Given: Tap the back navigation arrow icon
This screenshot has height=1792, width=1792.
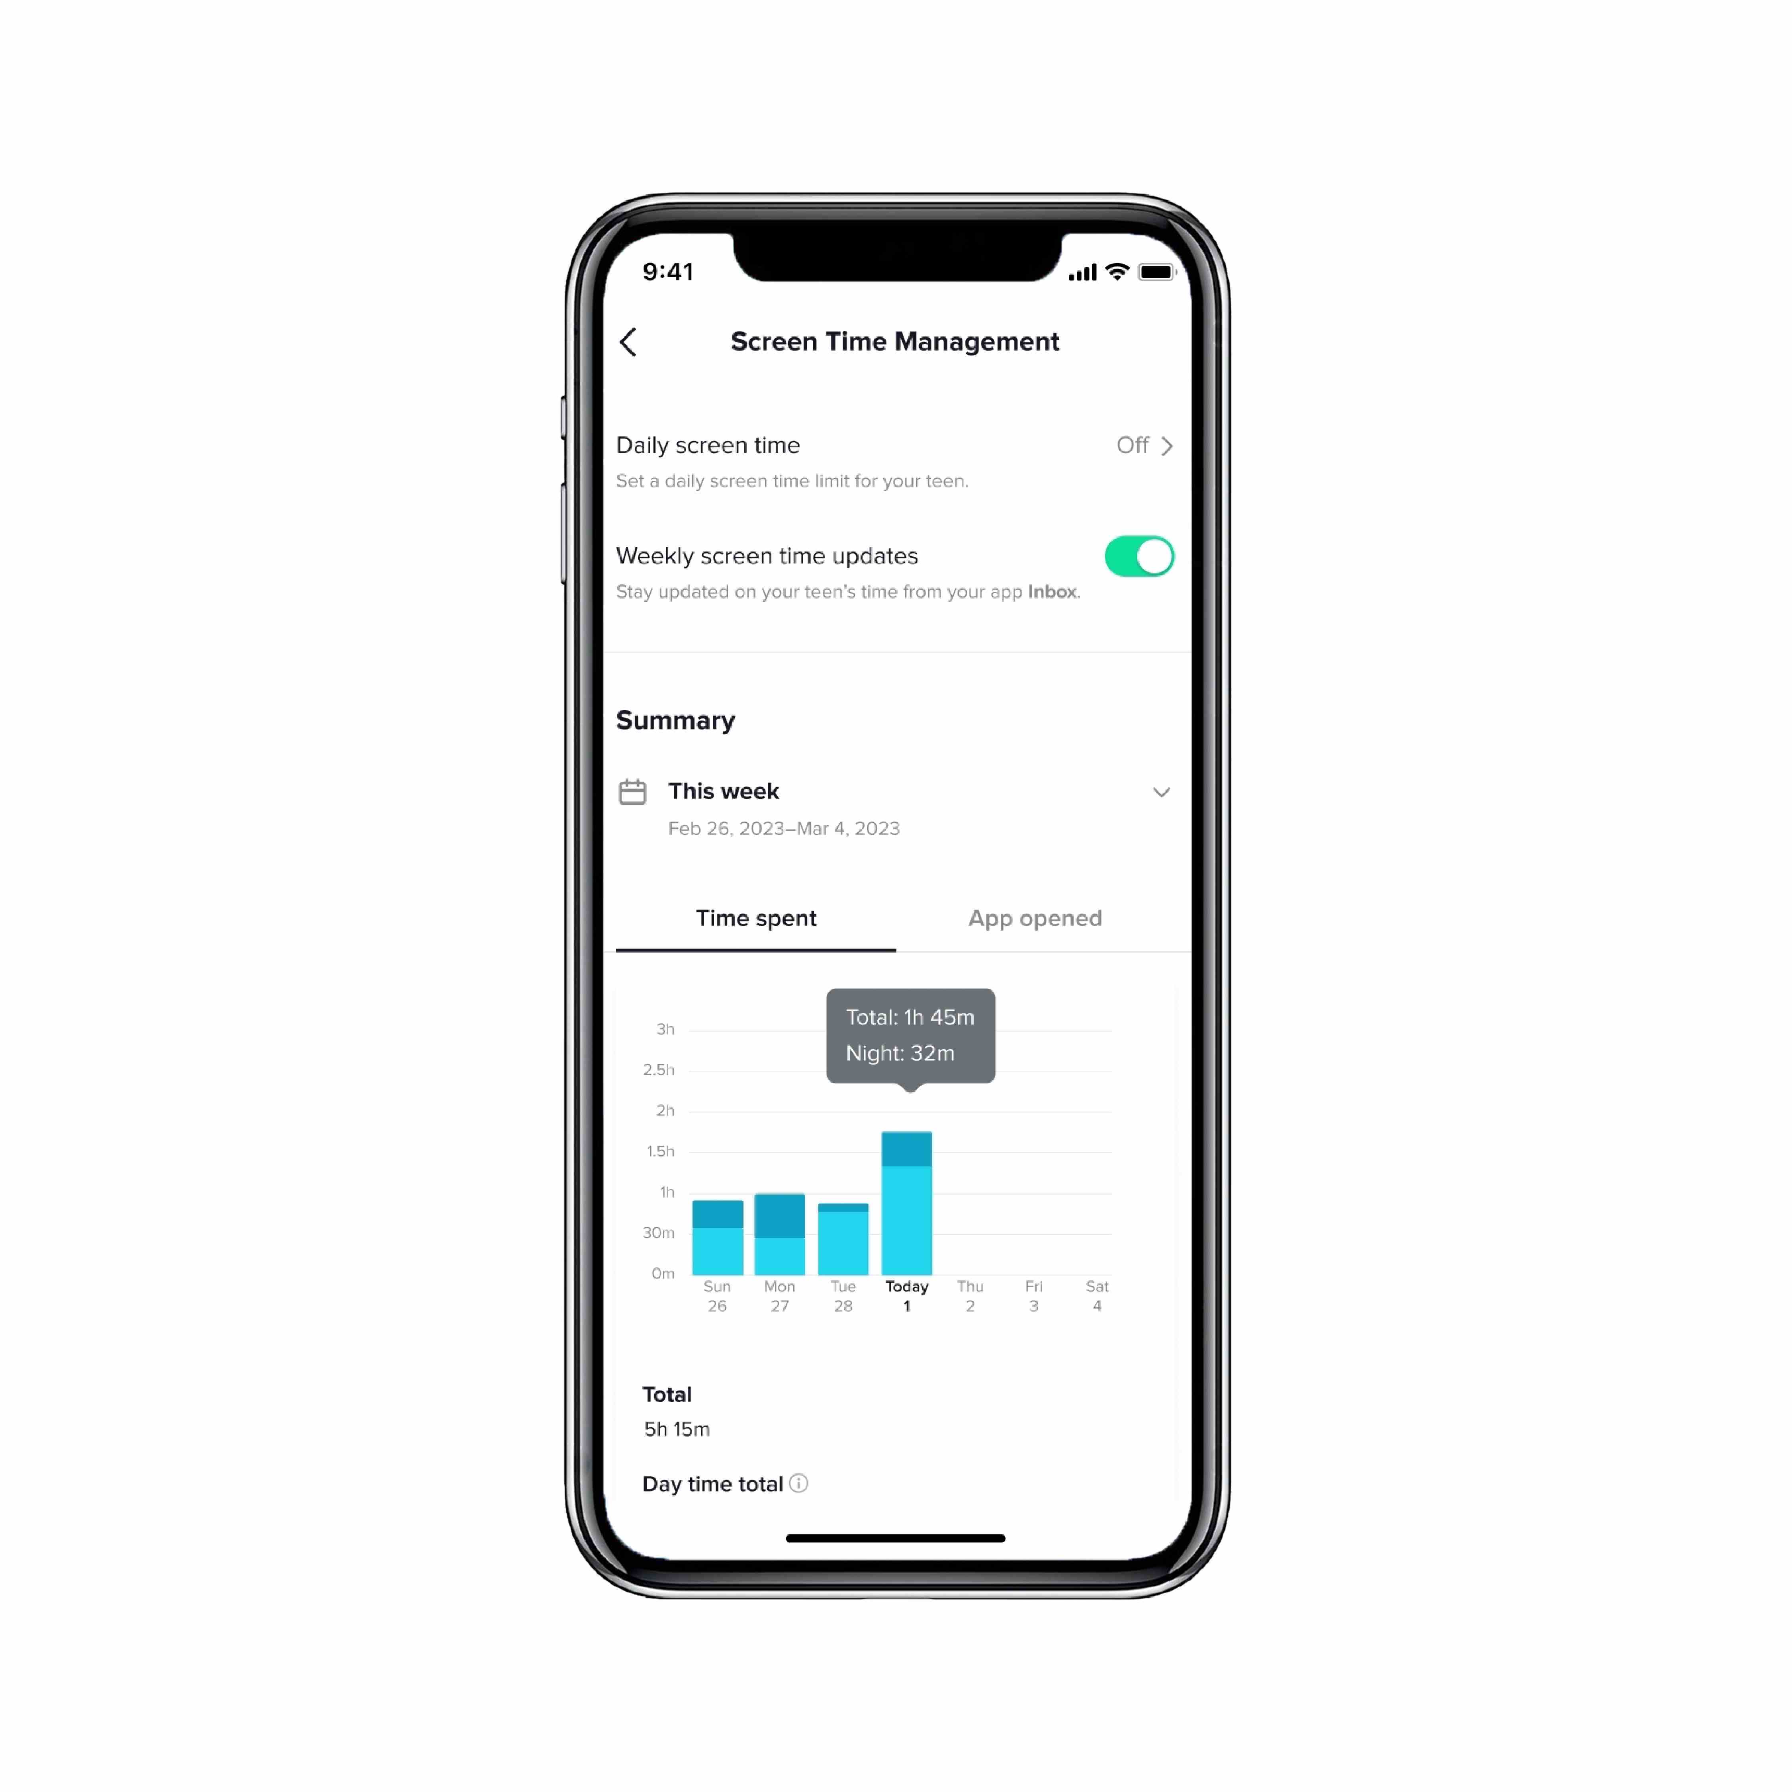Looking at the screenshot, I should click(x=630, y=341).
